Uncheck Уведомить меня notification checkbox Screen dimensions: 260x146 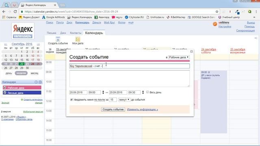71,100
